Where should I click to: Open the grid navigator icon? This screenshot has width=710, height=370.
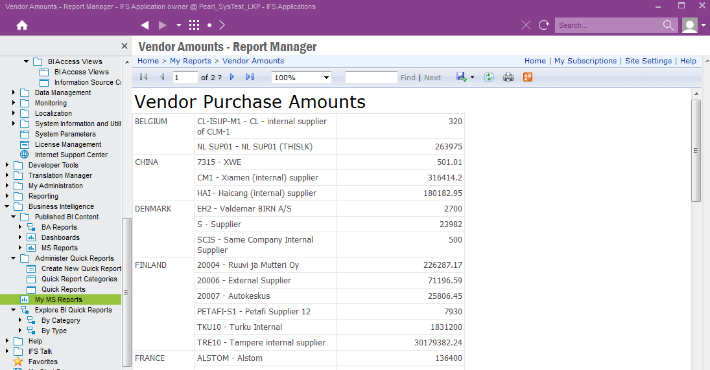coord(194,25)
